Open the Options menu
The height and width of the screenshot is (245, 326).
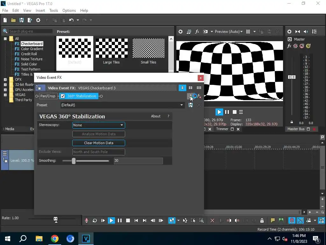(x=69, y=11)
